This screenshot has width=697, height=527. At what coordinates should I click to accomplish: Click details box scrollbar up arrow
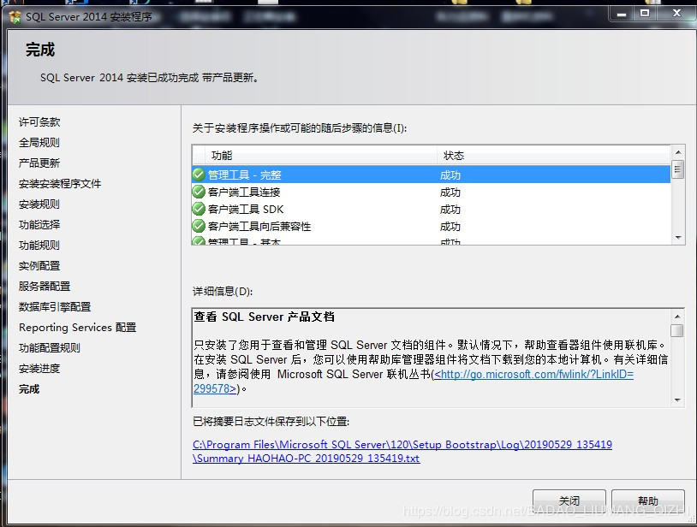click(x=677, y=317)
